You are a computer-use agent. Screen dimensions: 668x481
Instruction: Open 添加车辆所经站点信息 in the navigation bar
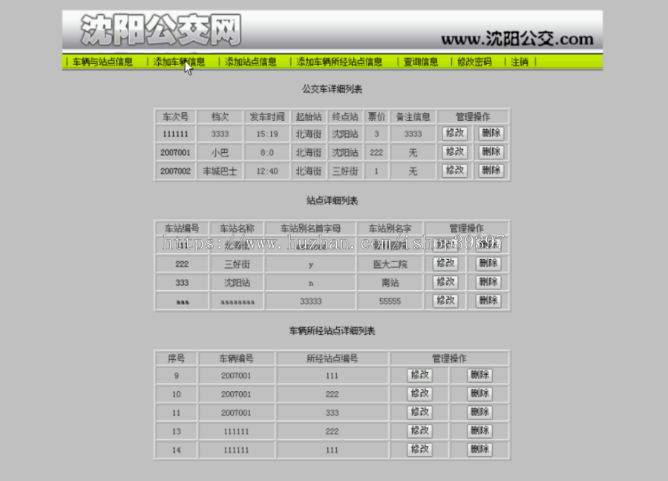click(x=339, y=62)
